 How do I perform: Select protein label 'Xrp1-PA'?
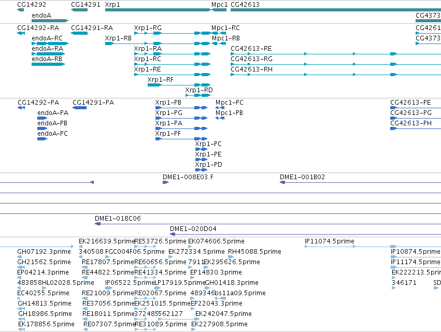pyautogui.click(x=169, y=123)
